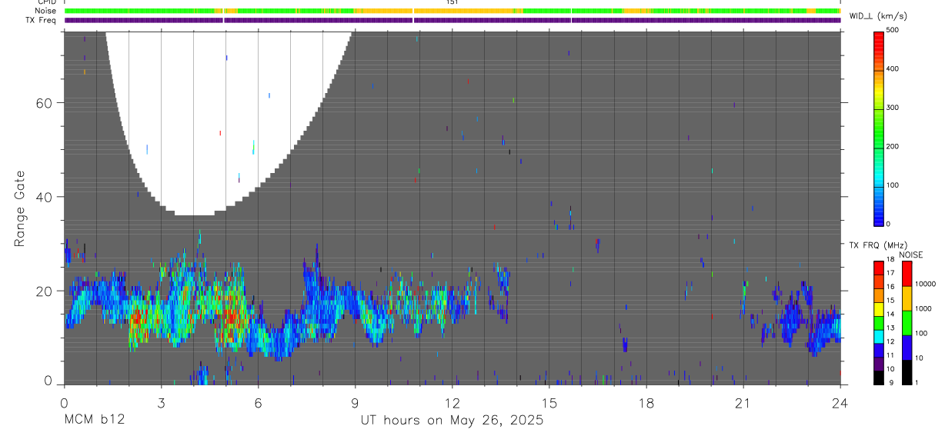Select red 10000 swatch in NOISE legend

click(x=907, y=274)
